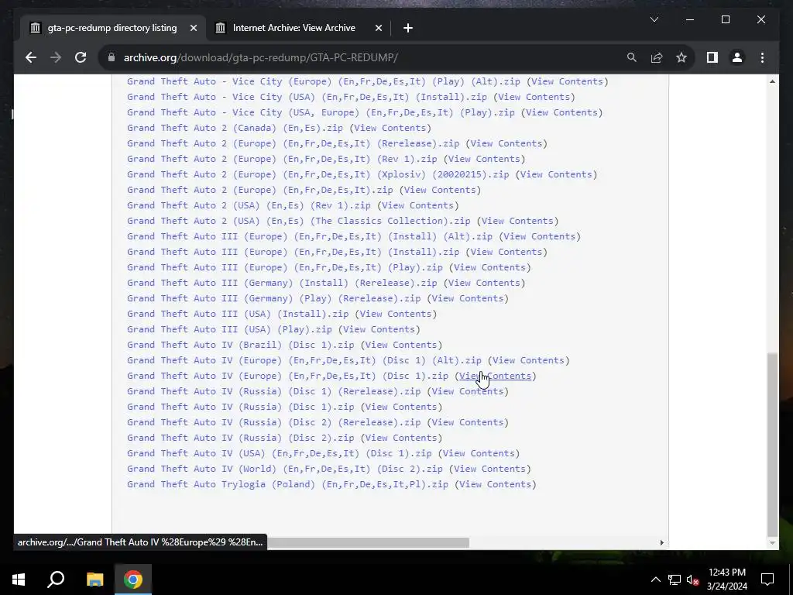Download GTA III (USA) (Install).zip
793x595 pixels.
[238, 314]
